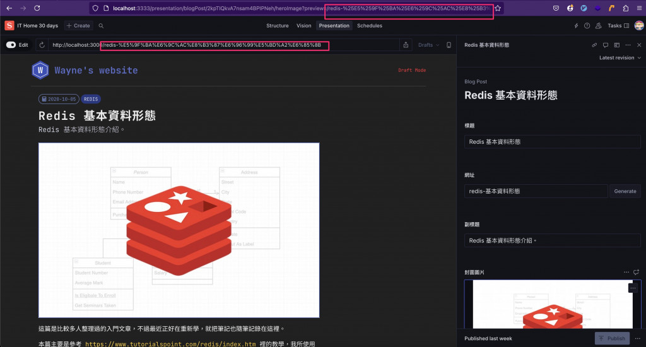Screen dimensions: 646x347
Task: Bookmark this page with the star icon
Action: coord(498,8)
